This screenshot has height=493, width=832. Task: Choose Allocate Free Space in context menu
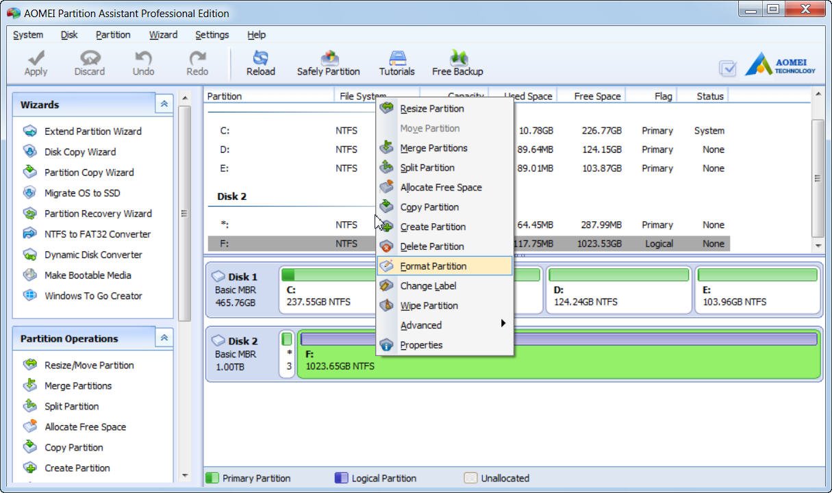point(444,188)
